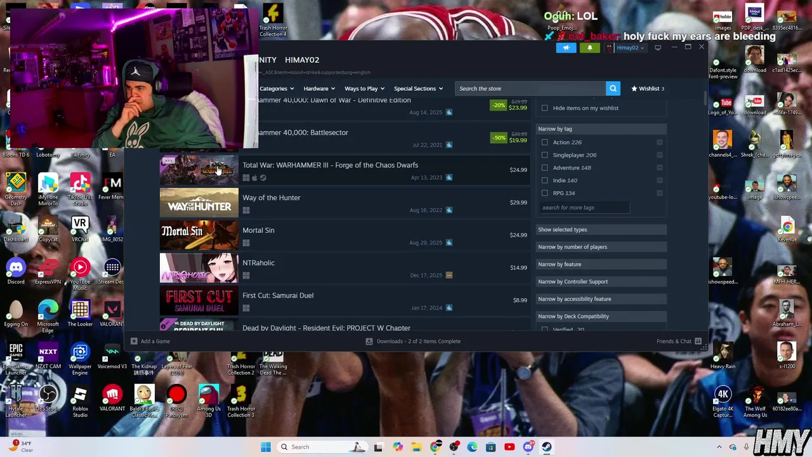812x457 pixels.
Task: Expand Narrow by Controller Support
Action: coord(601,282)
